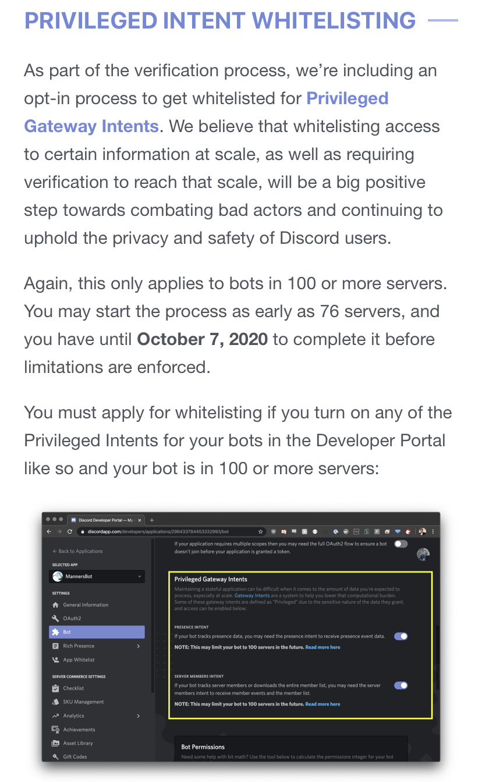The width and height of the screenshot is (482, 782).
Task: Enable the Presence Intent toggle
Action: pyautogui.click(x=401, y=636)
